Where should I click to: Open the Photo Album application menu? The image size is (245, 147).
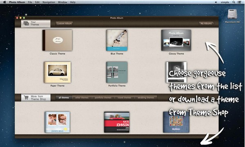point(17,2)
